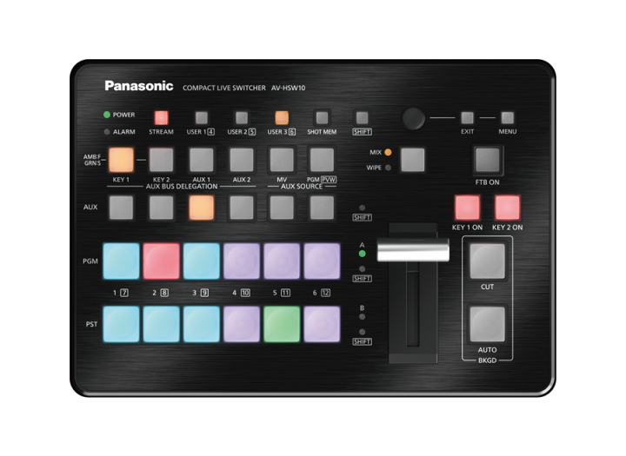Turn the rotary menu knob
626x456 pixels.
(x=414, y=117)
